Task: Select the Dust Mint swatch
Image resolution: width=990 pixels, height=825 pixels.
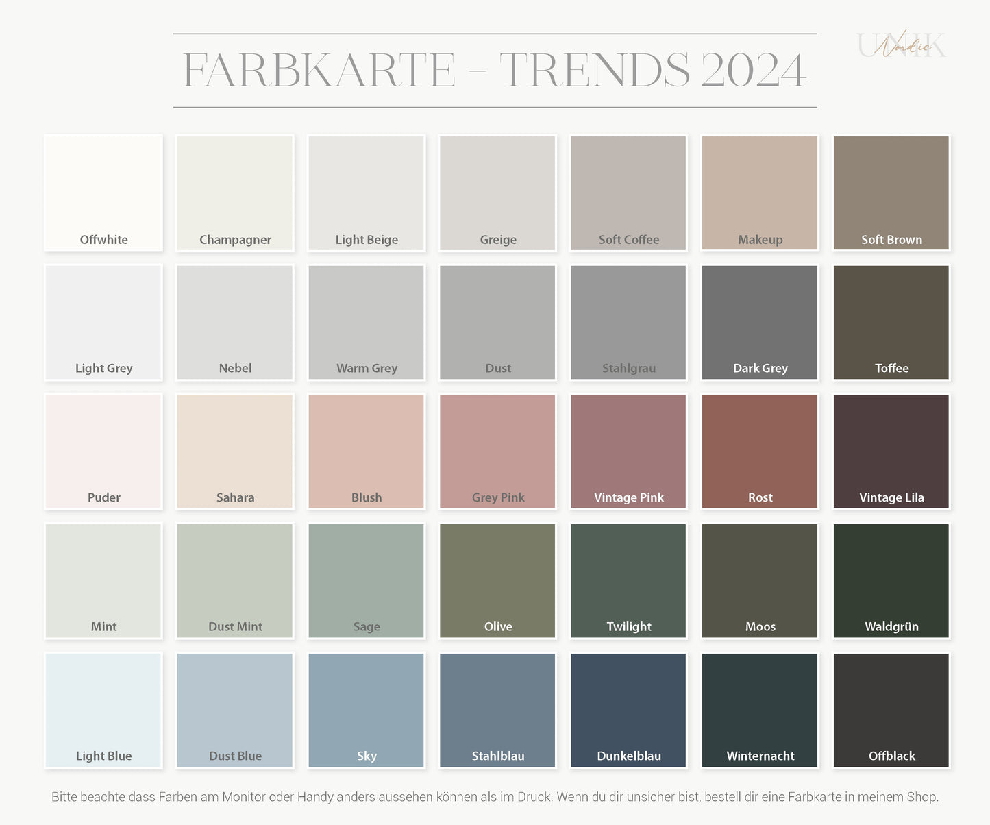Action: (235, 580)
